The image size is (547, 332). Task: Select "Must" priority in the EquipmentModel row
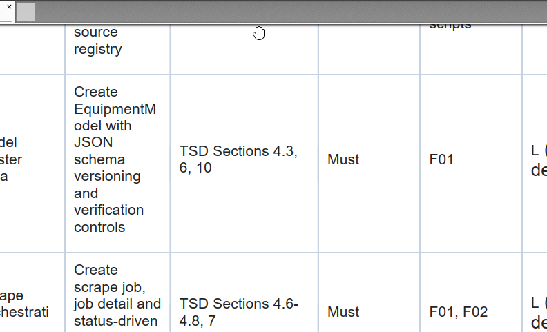[343, 159]
